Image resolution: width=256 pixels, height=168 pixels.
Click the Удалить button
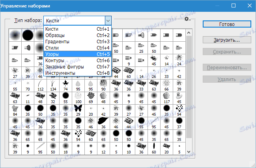pyautogui.click(x=227, y=79)
